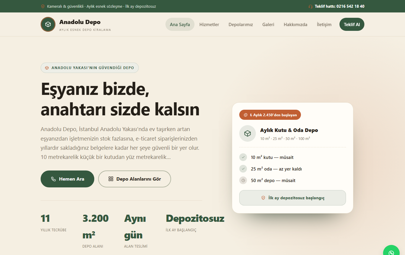Click the Teklif Al button
The image size is (405, 255).
352,24
